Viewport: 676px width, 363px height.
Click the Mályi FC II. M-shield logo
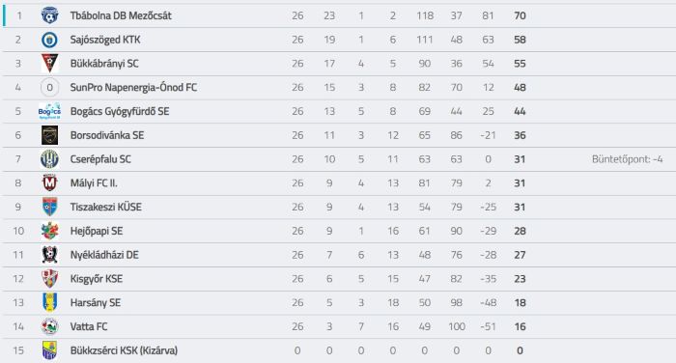pyautogui.click(x=49, y=183)
